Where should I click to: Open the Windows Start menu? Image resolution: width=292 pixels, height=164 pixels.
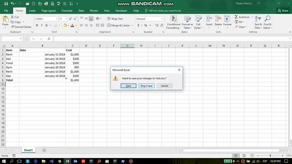pos(4,161)
